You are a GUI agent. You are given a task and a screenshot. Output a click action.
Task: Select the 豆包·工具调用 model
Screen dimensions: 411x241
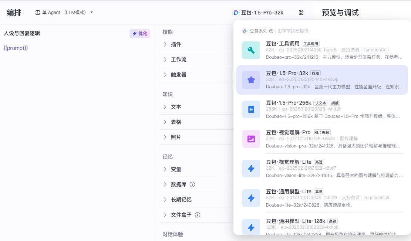click(x=322, y=50)
